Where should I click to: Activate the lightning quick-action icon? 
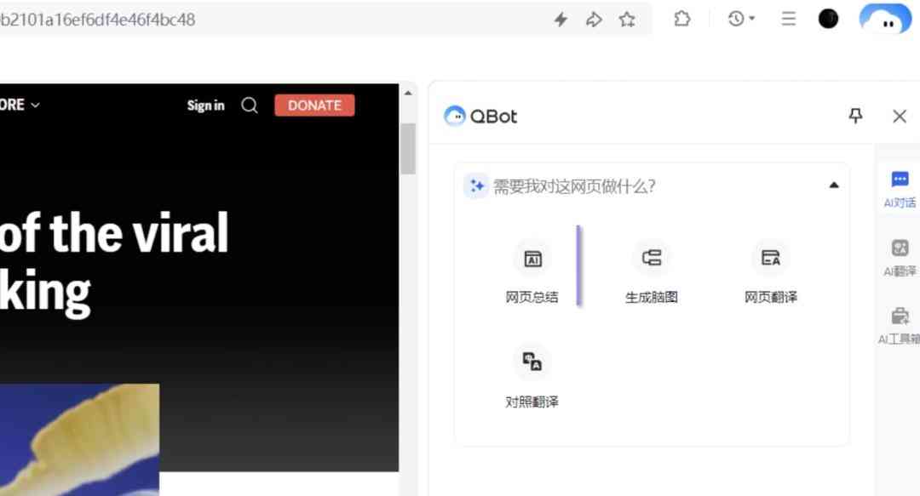(x=561, y=18)
